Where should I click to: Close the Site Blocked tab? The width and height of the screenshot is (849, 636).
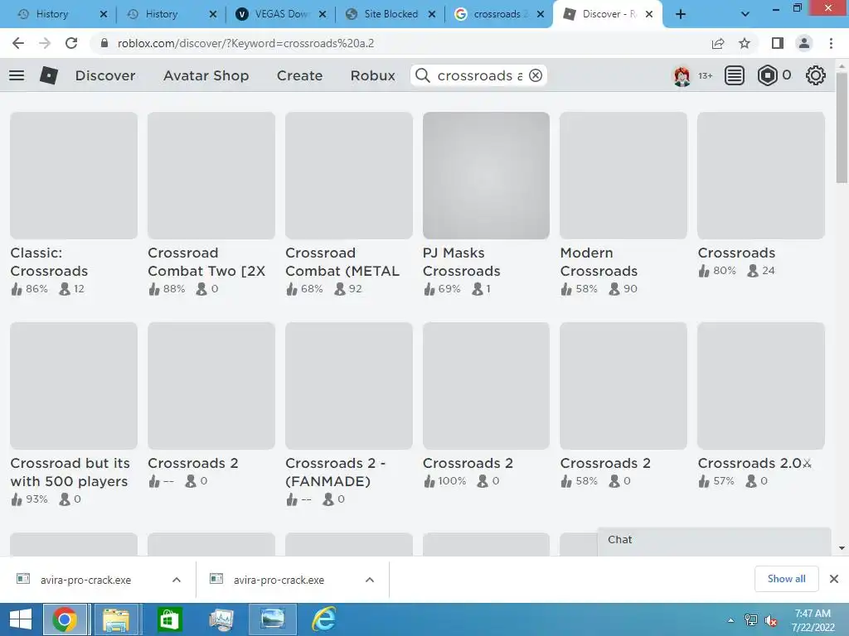click(x=432, y=15)
